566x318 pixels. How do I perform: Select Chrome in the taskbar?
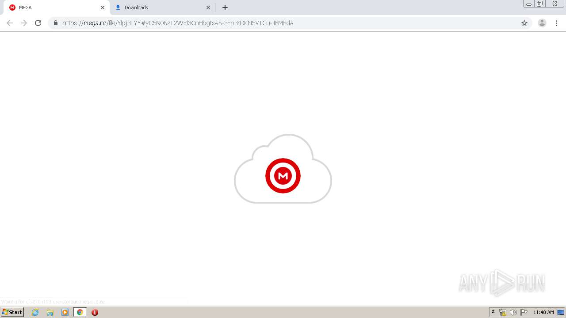80,312
